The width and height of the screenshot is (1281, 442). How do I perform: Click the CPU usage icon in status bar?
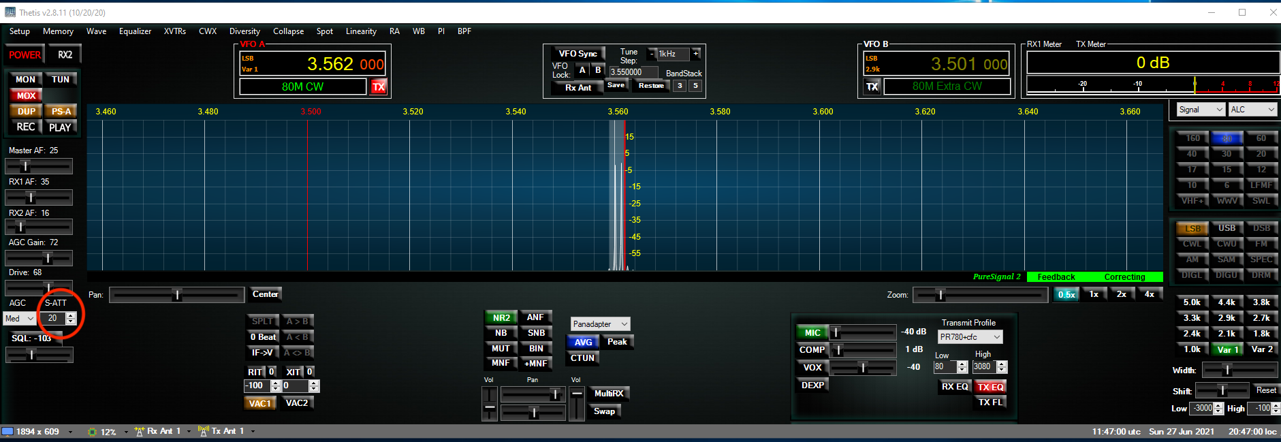93,432
